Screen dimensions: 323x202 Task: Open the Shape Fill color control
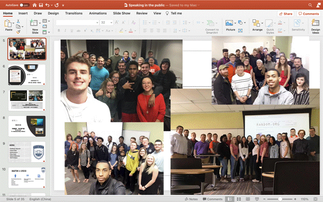pos(280,22)
